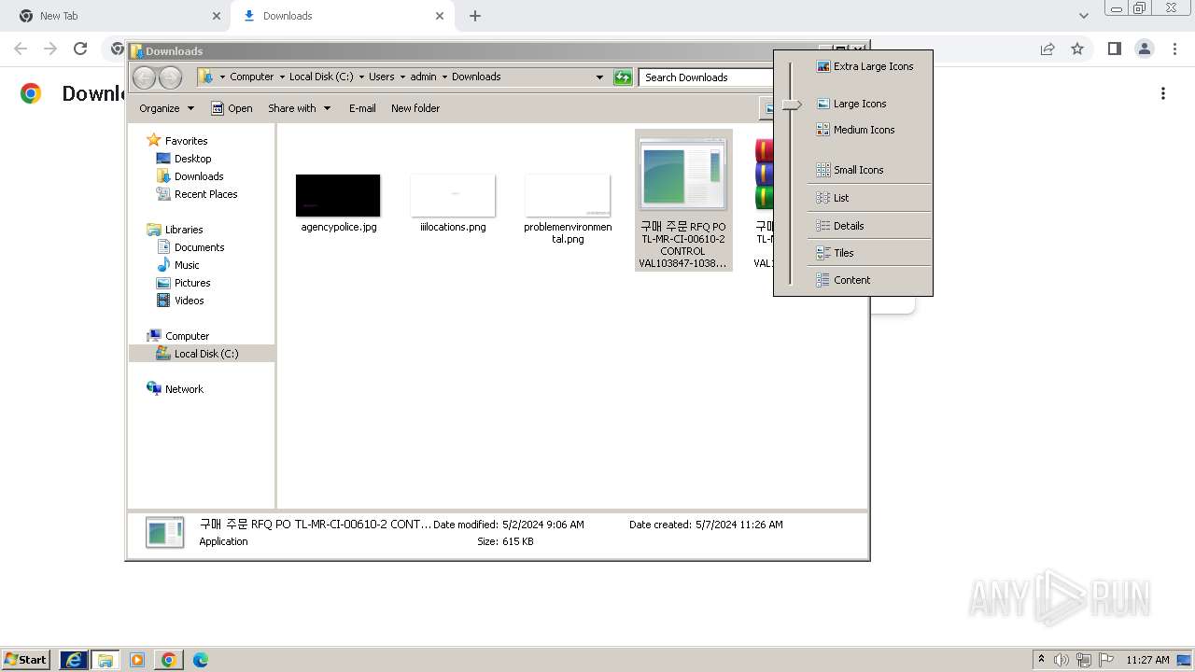The image size is (1195, 672).
Task: Select Computer in navigation pane
Action: click(x=178, y=336)
